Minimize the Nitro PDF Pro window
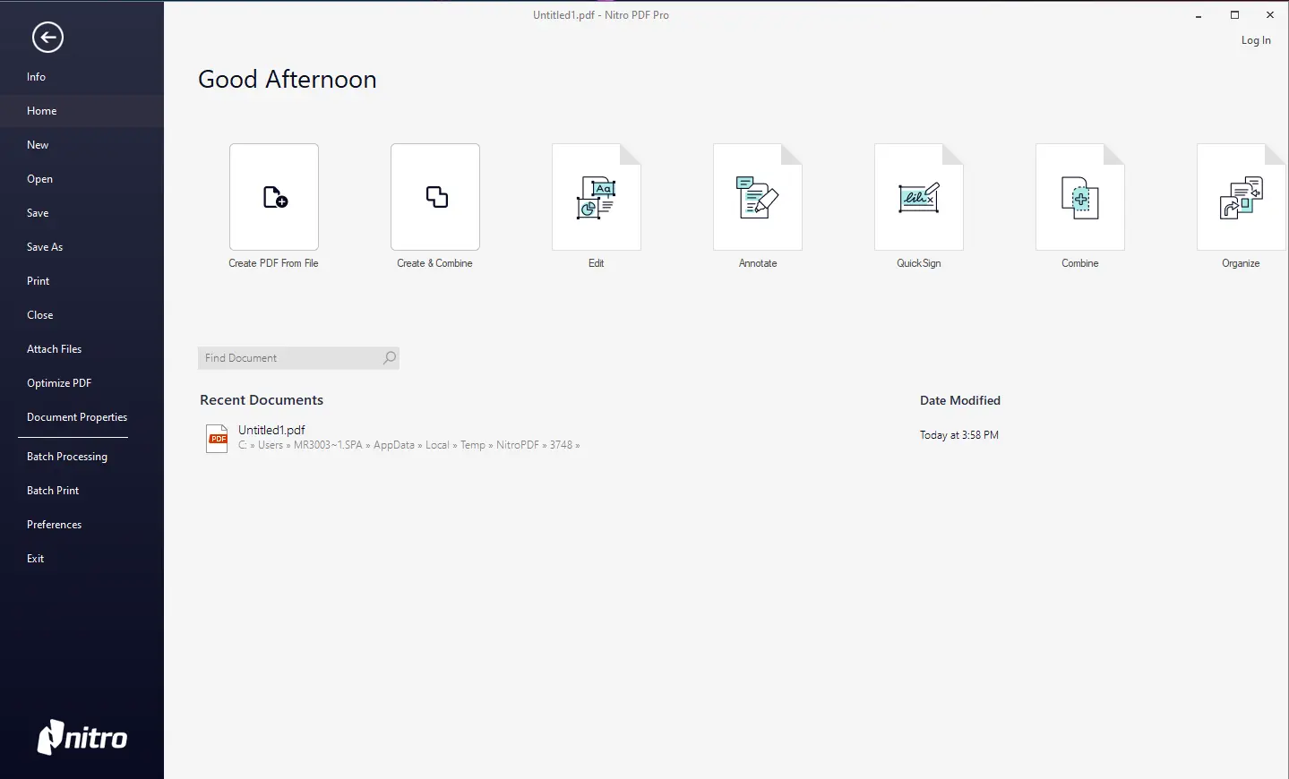 point(1199,15)
